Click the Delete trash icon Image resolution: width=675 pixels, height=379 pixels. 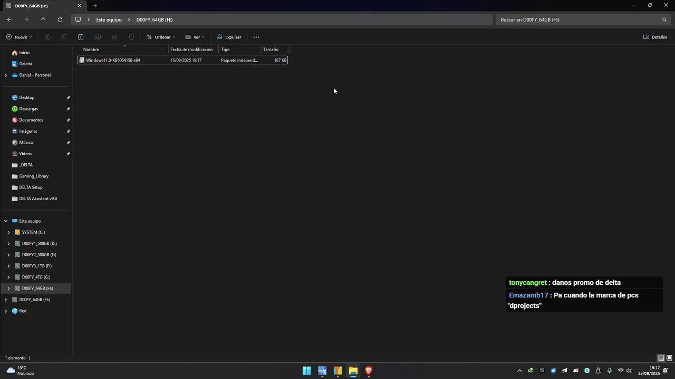(131, 37)
